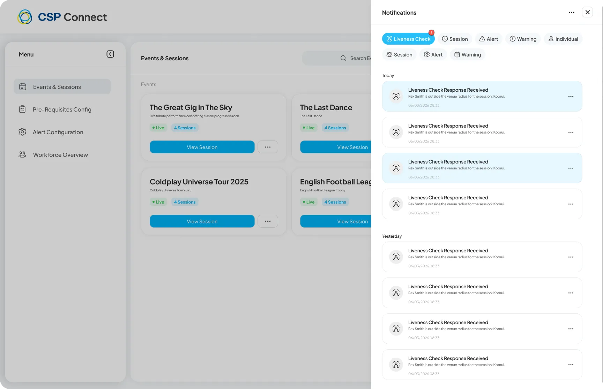This screenshot has width=603, height=389.
Task: Click the Pre-Requisites Config clipboard icon
Action: pyautogui.click(x=22, y=109)
